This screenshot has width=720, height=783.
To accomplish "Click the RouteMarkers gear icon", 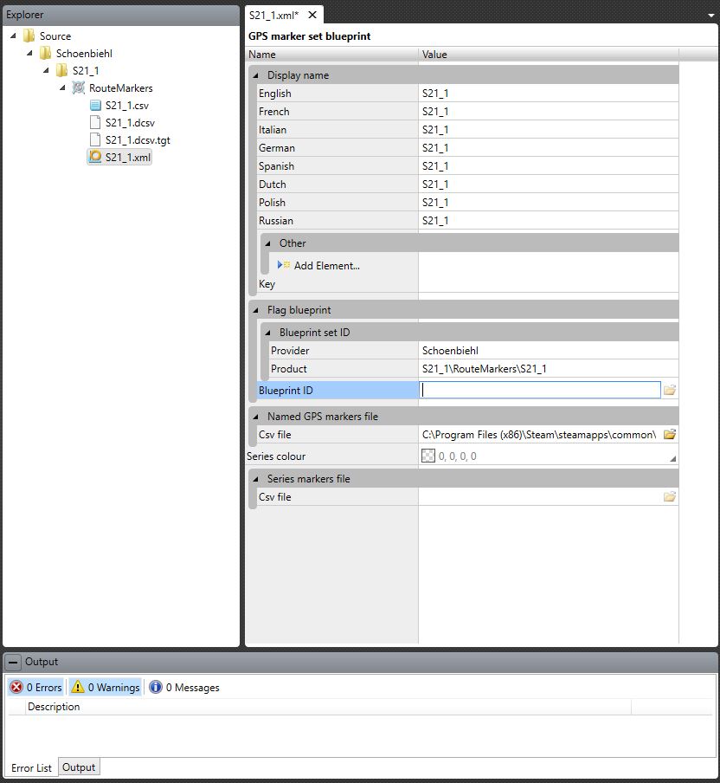I will pos(79,87).
